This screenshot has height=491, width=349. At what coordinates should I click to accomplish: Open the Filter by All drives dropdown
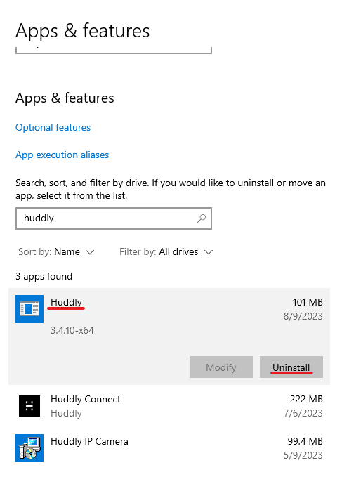[166, 251]
